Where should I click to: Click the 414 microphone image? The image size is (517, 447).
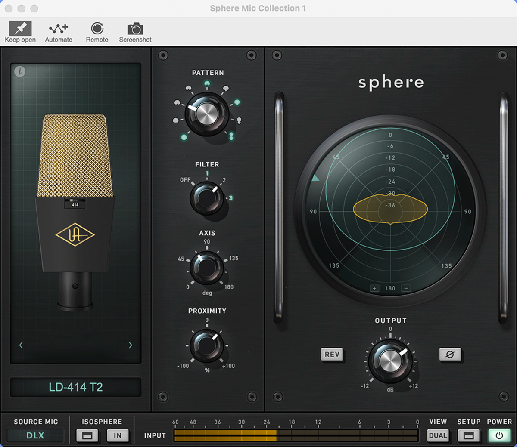click(x=75, y=212)
